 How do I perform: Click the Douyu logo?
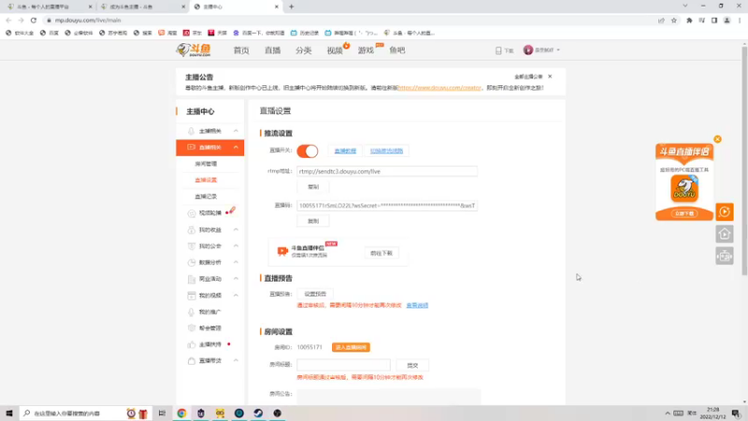tap(194, 50)
